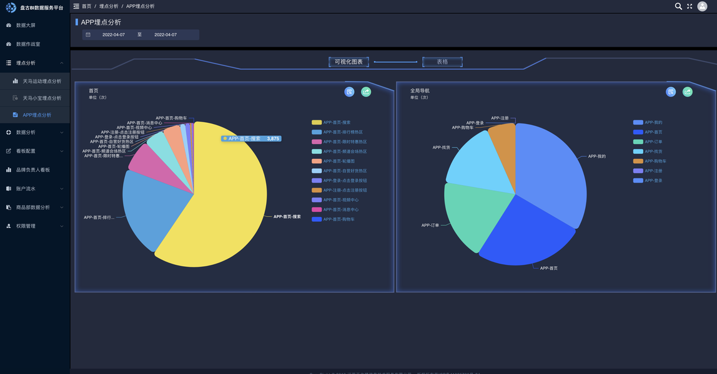Open 数据大屏 via its dashboard icon
Viewport: 717px width, 374px height.
pos(9,25)
